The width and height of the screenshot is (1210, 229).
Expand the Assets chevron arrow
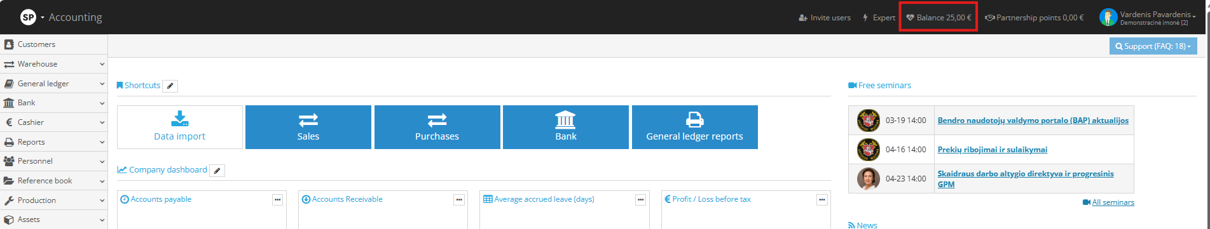click(x=102, y=220)
